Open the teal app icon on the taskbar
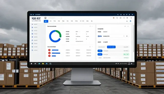The height and width of the screenshot is (94, 164). [39, 64]
